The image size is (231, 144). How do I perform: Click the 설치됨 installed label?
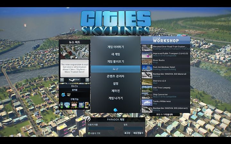(74, 90)
